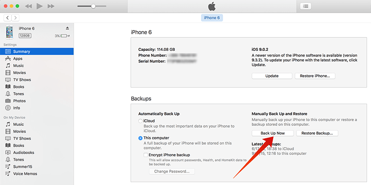Skip to next track with fast-forward
The width and height of the screenshot is (371, 185).
[x=51, y=6]
